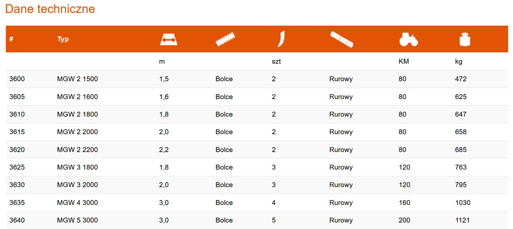Click the working width icon in header
The width and height of the screenshot is (513, 229).
(x=169, y=39)
